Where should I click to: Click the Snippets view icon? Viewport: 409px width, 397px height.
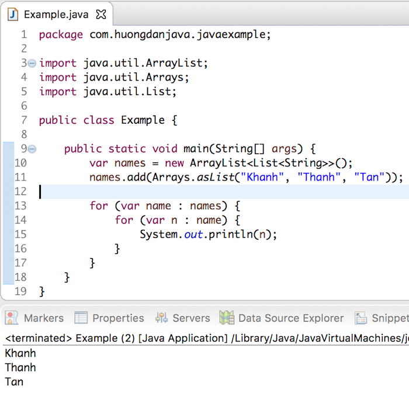click(361, 318)
